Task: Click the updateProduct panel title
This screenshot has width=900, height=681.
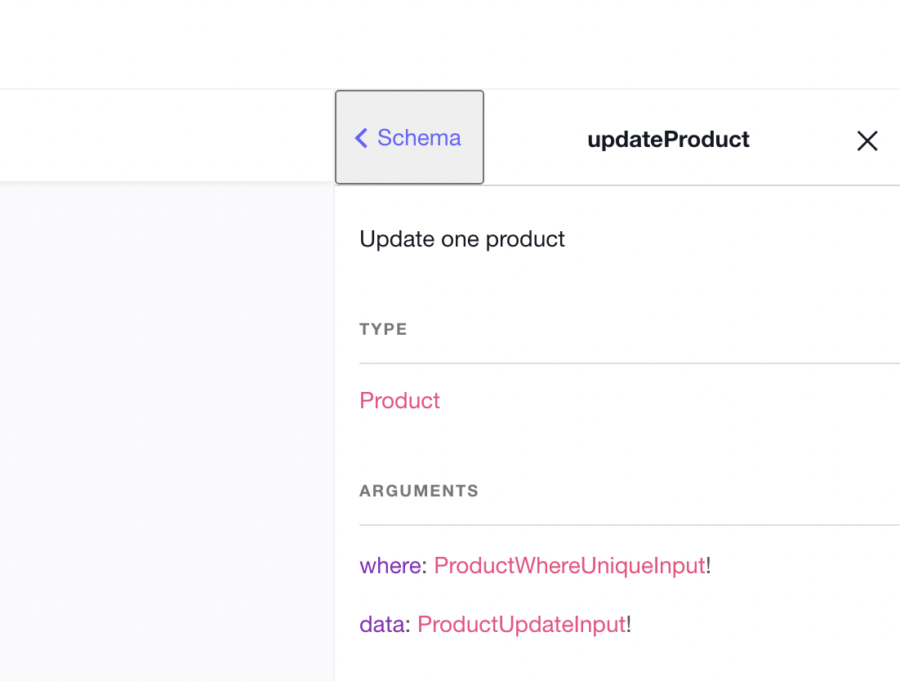Action: pos(668,140)
